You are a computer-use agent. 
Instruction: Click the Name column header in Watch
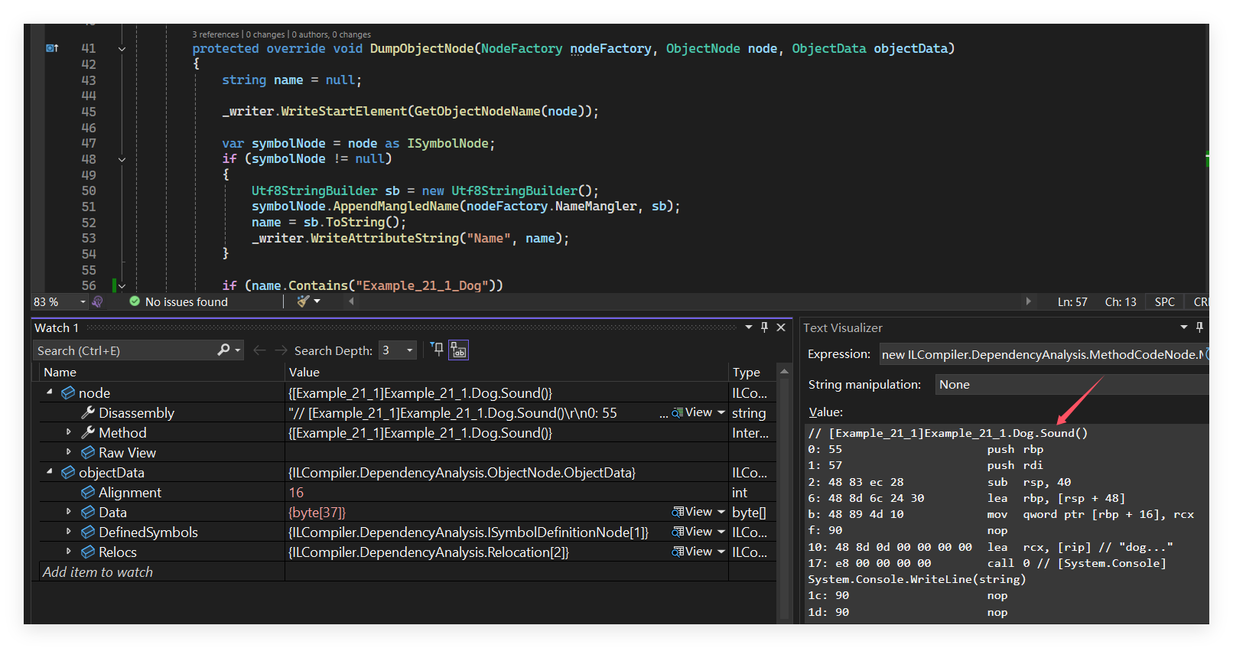161,372
